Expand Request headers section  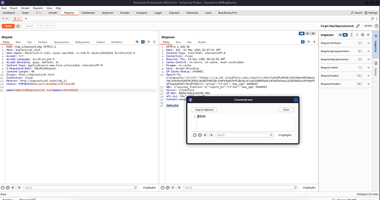[x=345, y=76]
